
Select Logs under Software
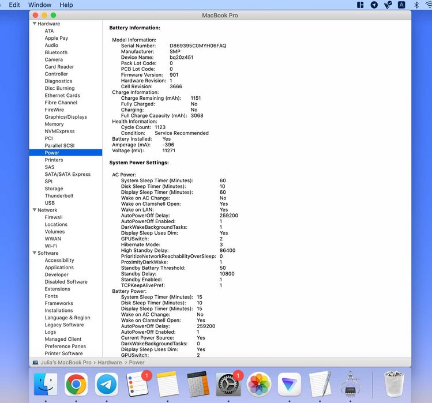(x=50, y=332)
